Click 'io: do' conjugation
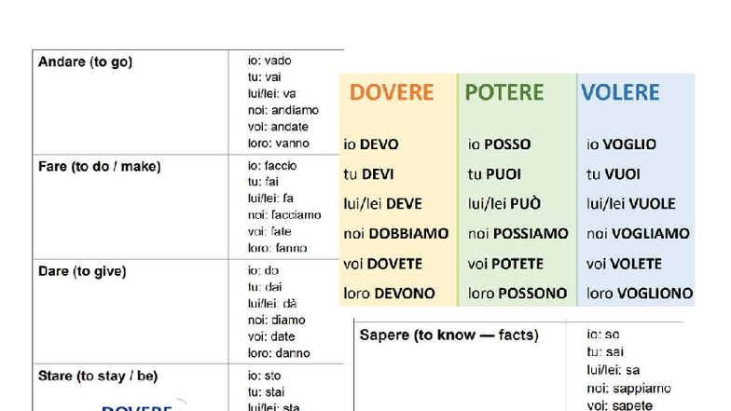This screenshot has width=731, height=411. coord(263,270)
